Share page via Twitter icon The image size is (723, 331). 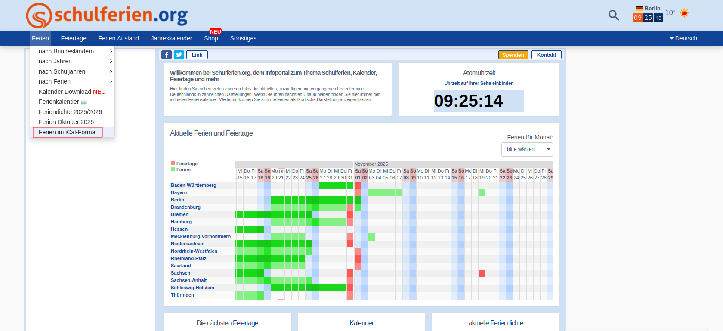(179, 55)
